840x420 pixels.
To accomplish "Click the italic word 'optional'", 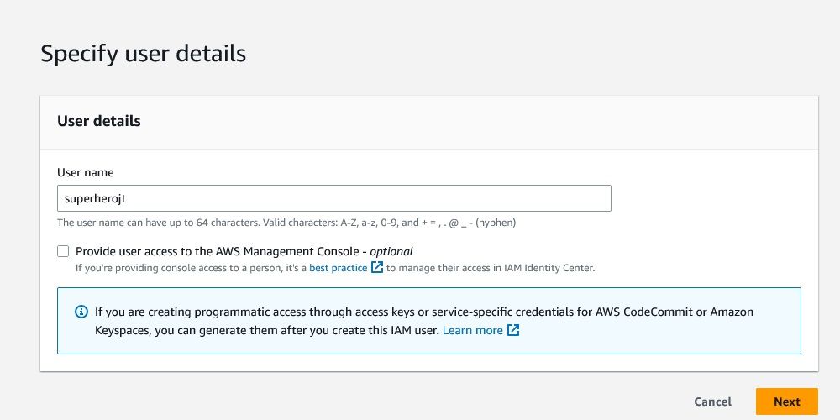I will pos(391,251).
